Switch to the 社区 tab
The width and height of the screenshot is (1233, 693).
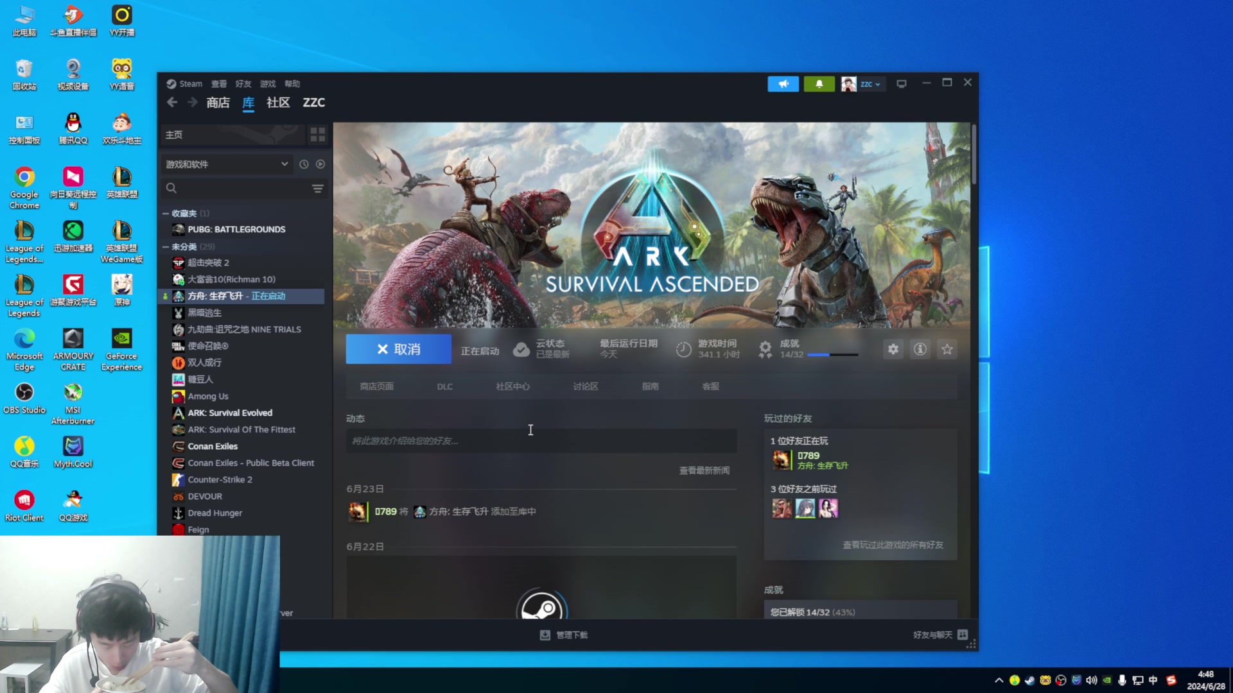click(278, 103)
